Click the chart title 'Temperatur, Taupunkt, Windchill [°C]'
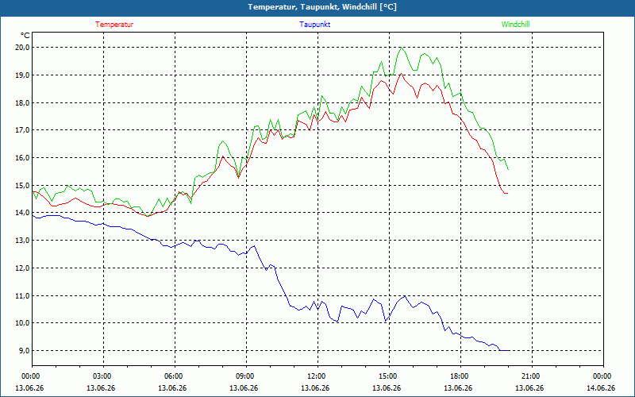 [x=322, y=7]
